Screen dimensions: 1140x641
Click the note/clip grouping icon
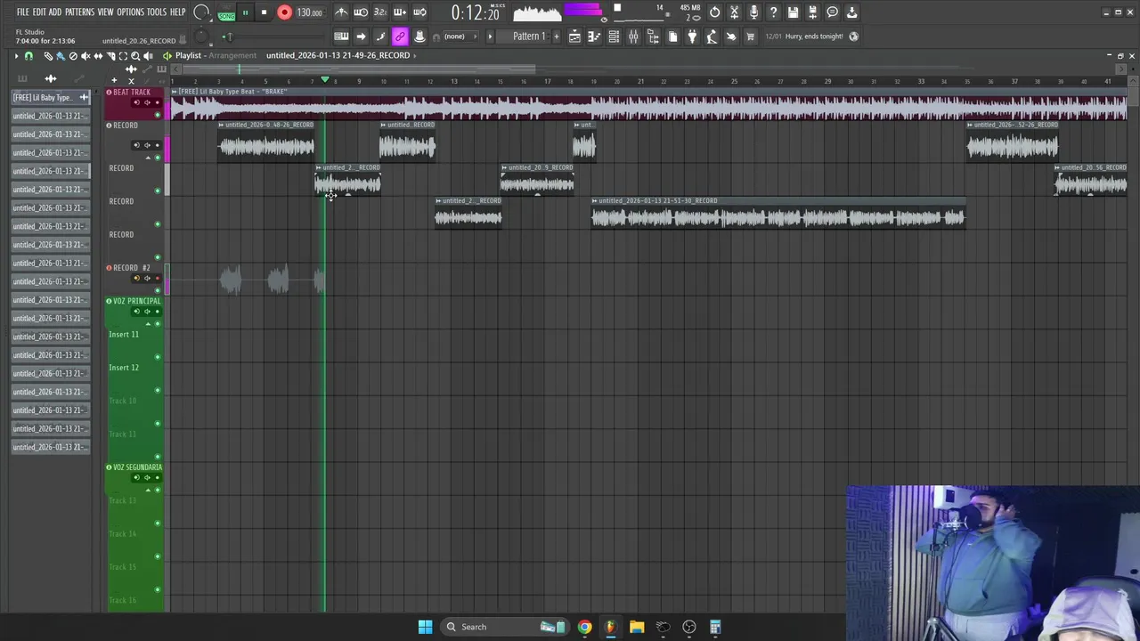[x=380, y=37]
